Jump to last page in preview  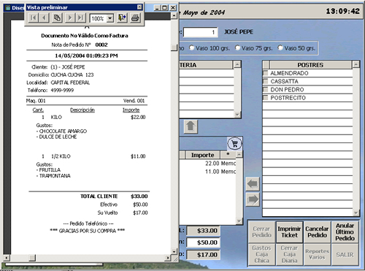click(80, 18)
